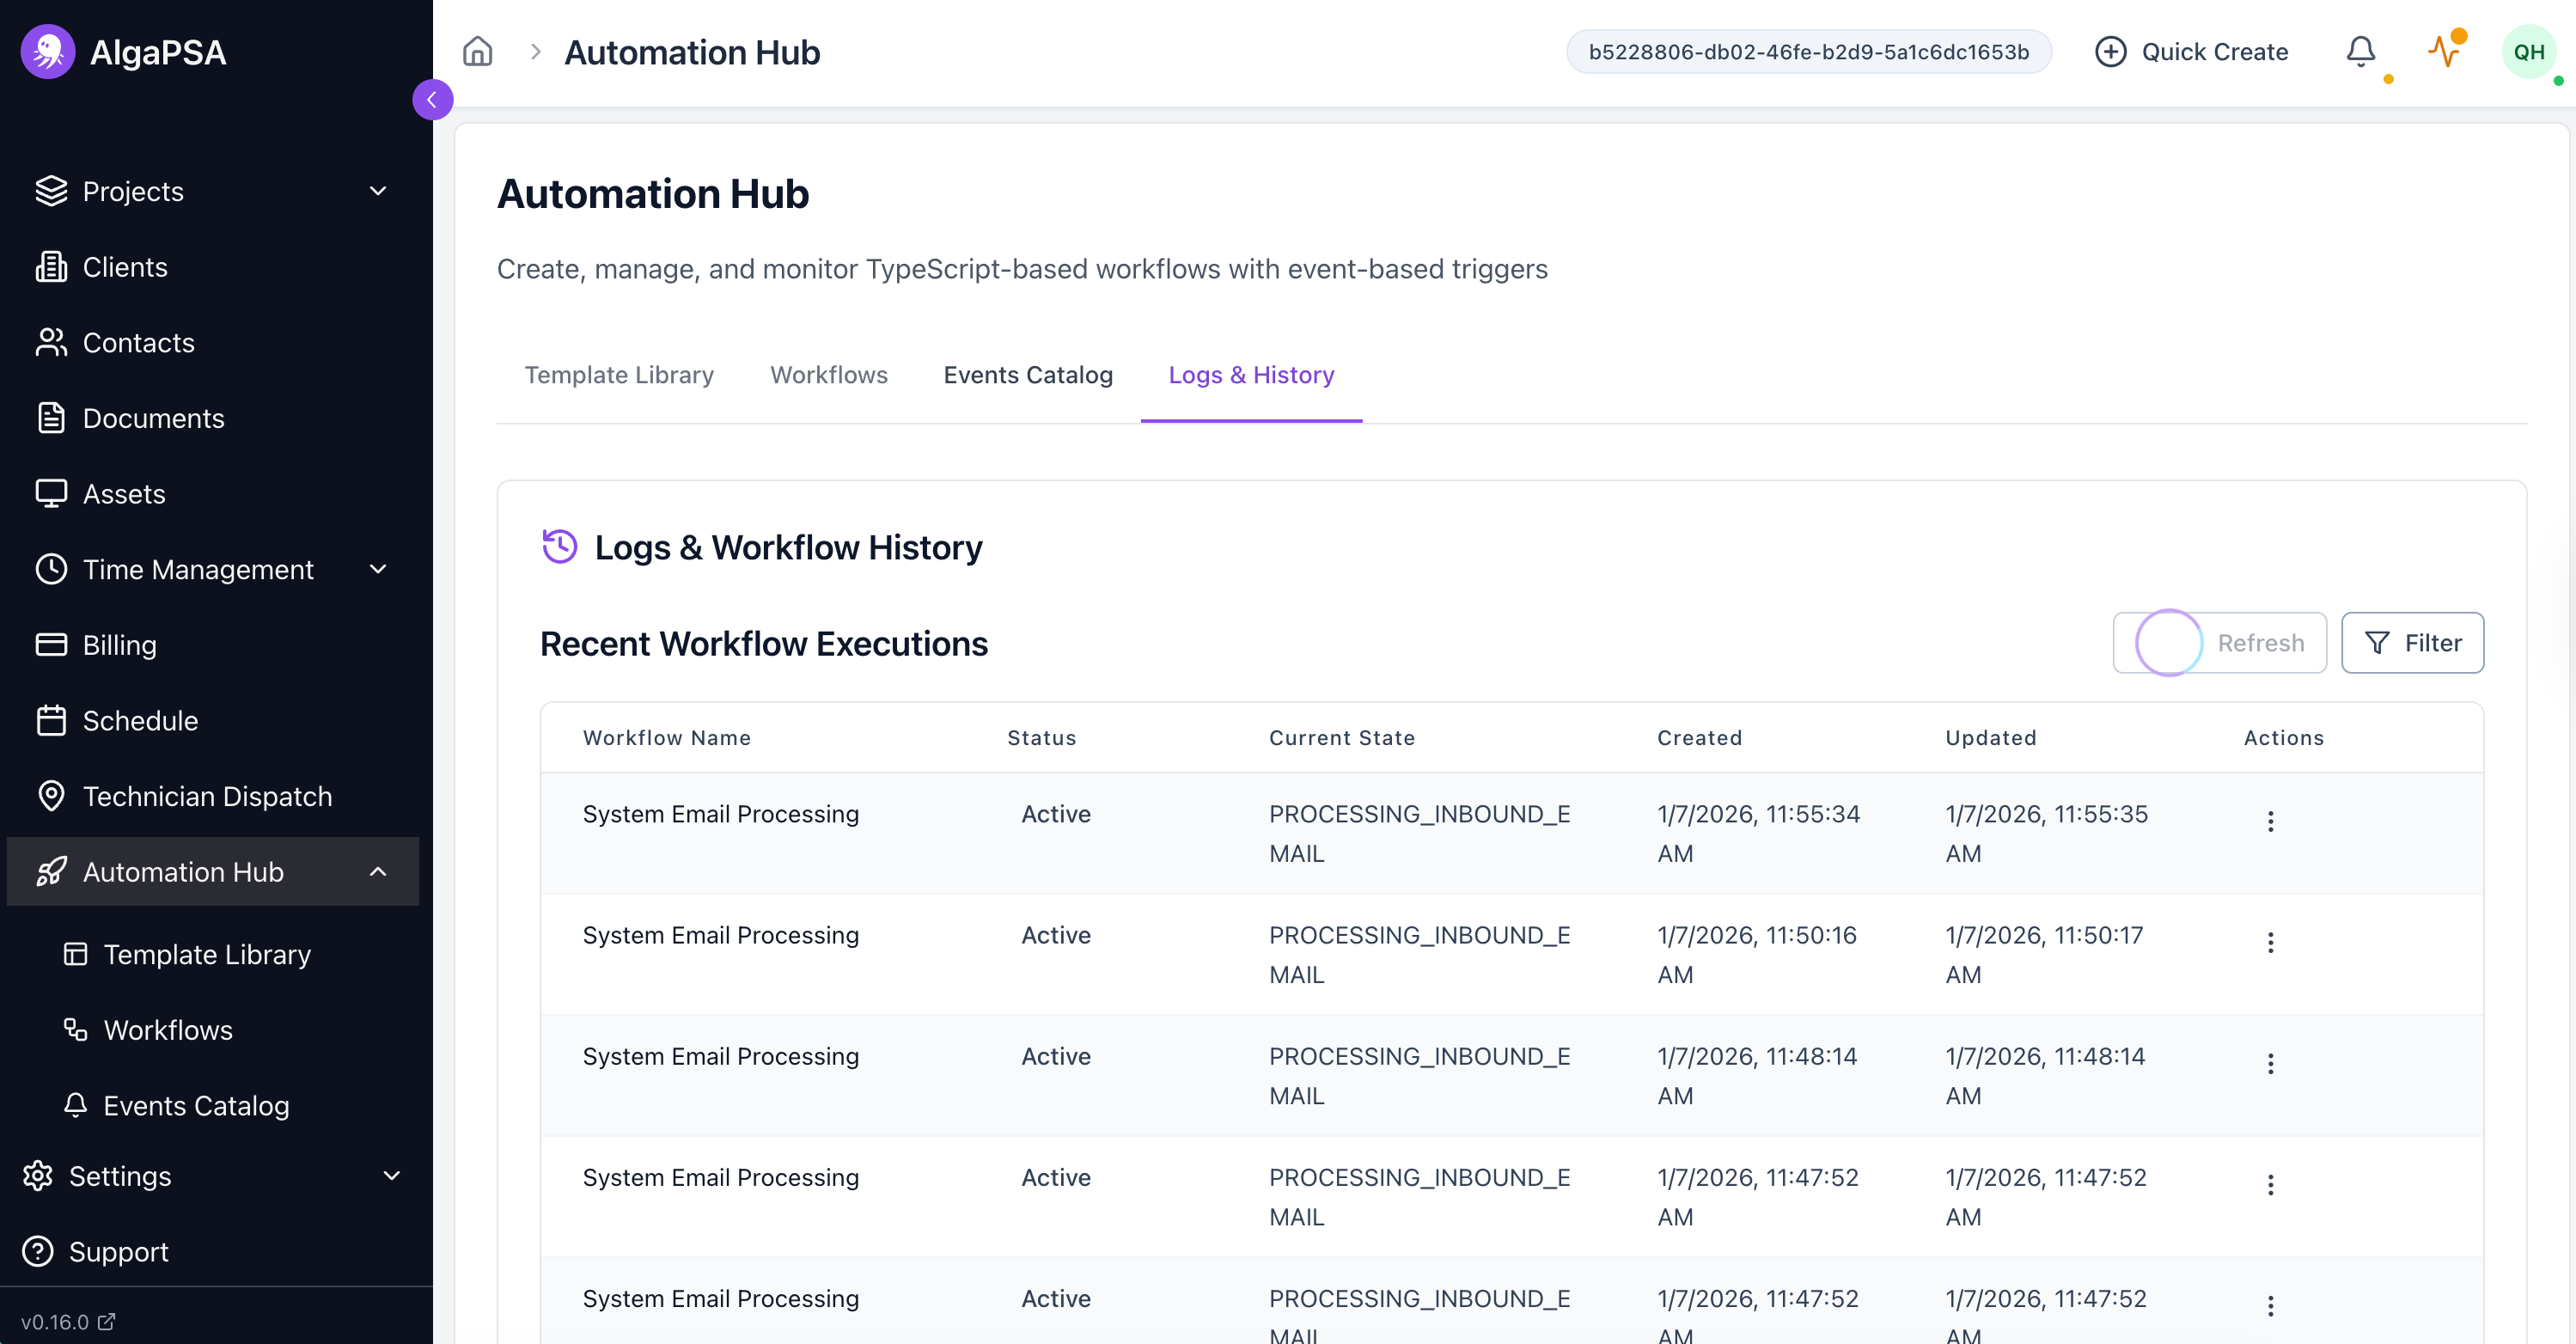
Task: Switch to the Template Library tab
Action: [x=619, y=375]
